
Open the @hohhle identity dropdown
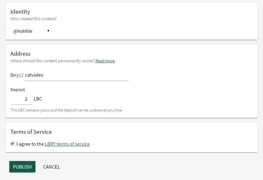30,31
